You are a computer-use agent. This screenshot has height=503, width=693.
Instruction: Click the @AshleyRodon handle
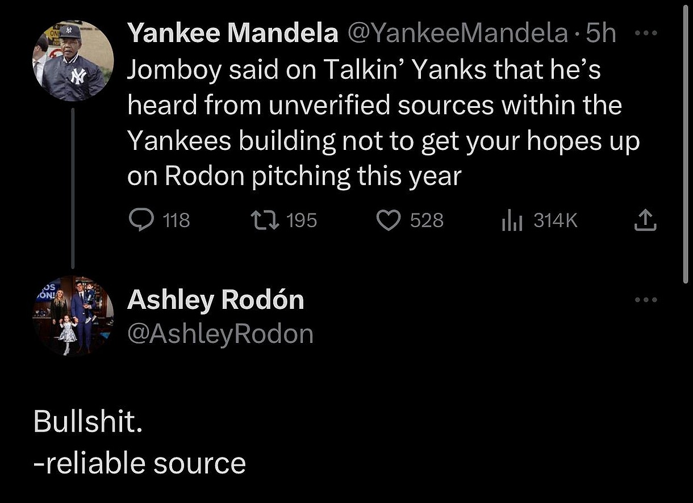(x=220, y=334)
